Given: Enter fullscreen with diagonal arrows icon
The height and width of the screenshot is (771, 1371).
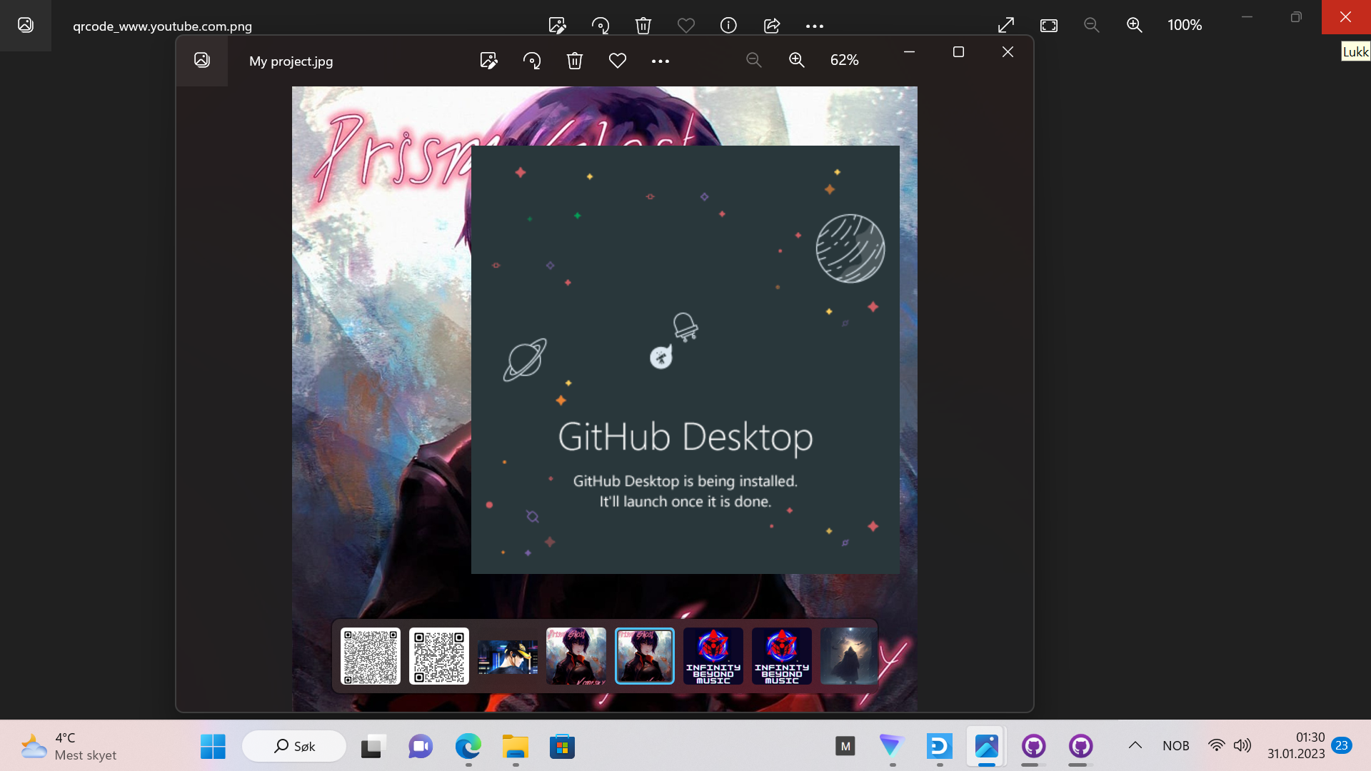Looking at the screenshot, I should (x=1006, y=26).
